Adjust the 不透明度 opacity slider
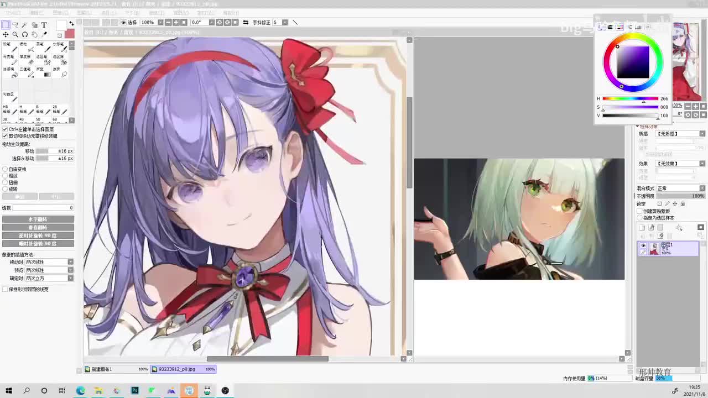This screenshot has height=398, width=708. pyautogui.click(x=680, y=196)
